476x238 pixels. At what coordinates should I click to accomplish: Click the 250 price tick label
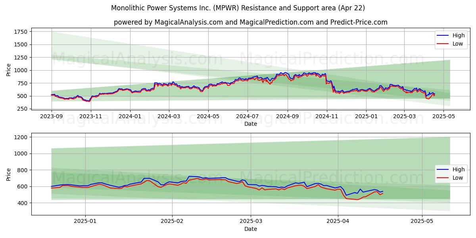[x=22, y=109]
